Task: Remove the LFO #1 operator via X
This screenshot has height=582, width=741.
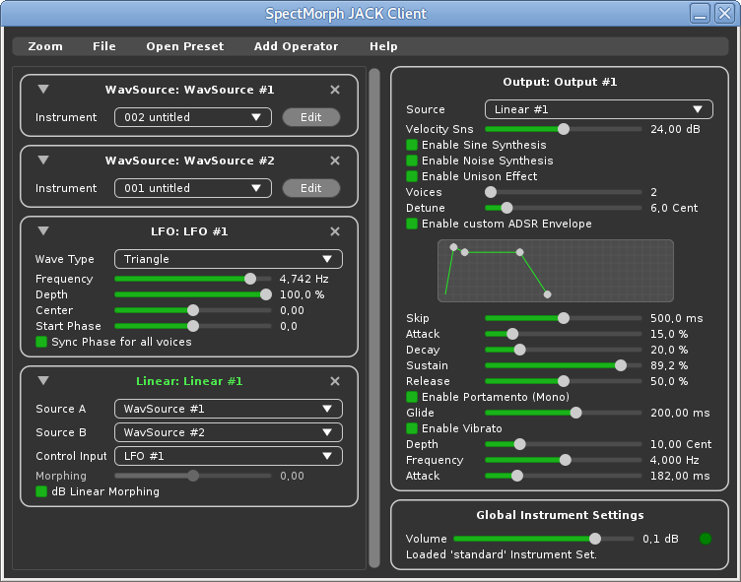Action: (x=335, y=231)
